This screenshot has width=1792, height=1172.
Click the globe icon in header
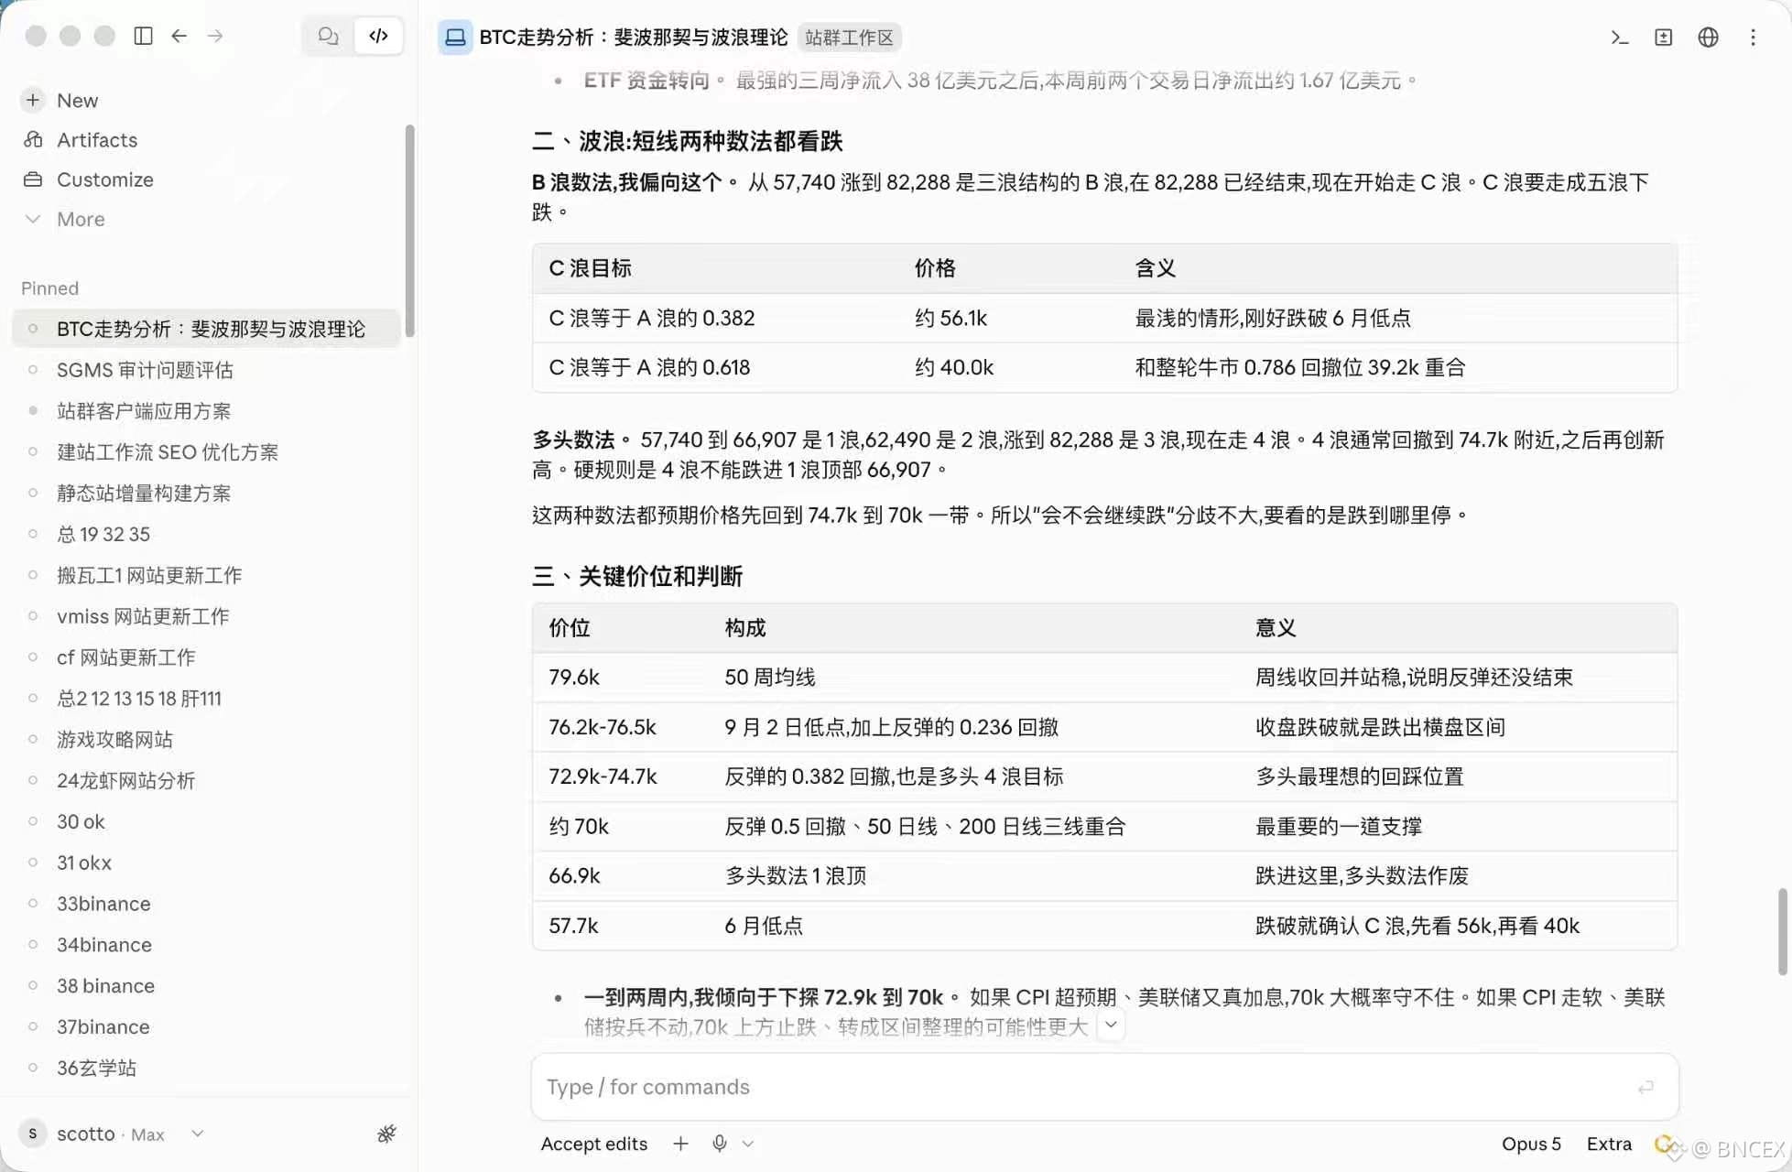[1708, 38]
